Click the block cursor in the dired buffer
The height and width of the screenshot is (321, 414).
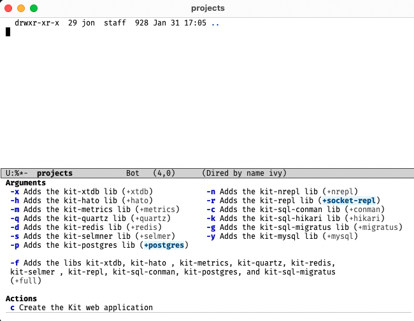pos(8,32)
